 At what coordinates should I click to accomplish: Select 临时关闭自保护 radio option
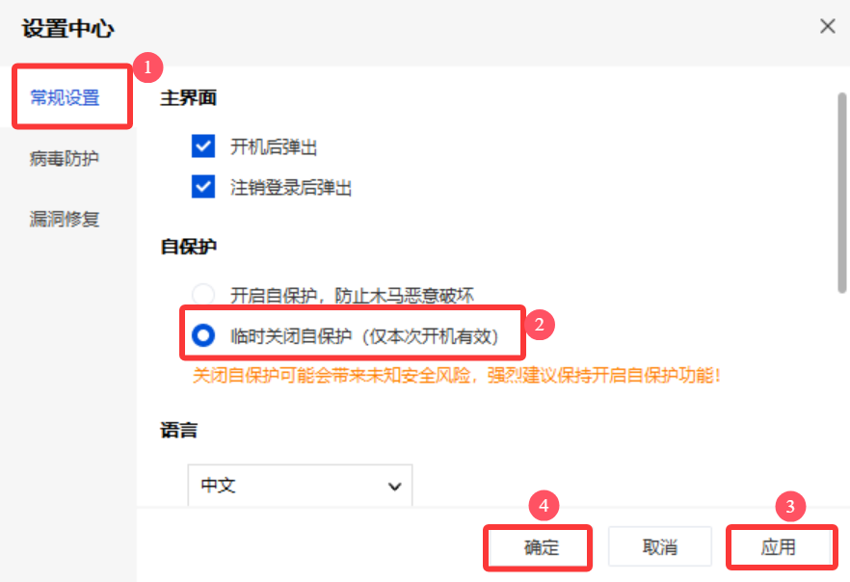coord(203,335)
